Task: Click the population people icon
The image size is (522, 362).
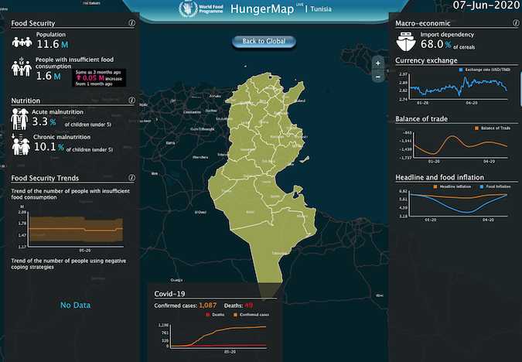Action: (x=22, y=42)
